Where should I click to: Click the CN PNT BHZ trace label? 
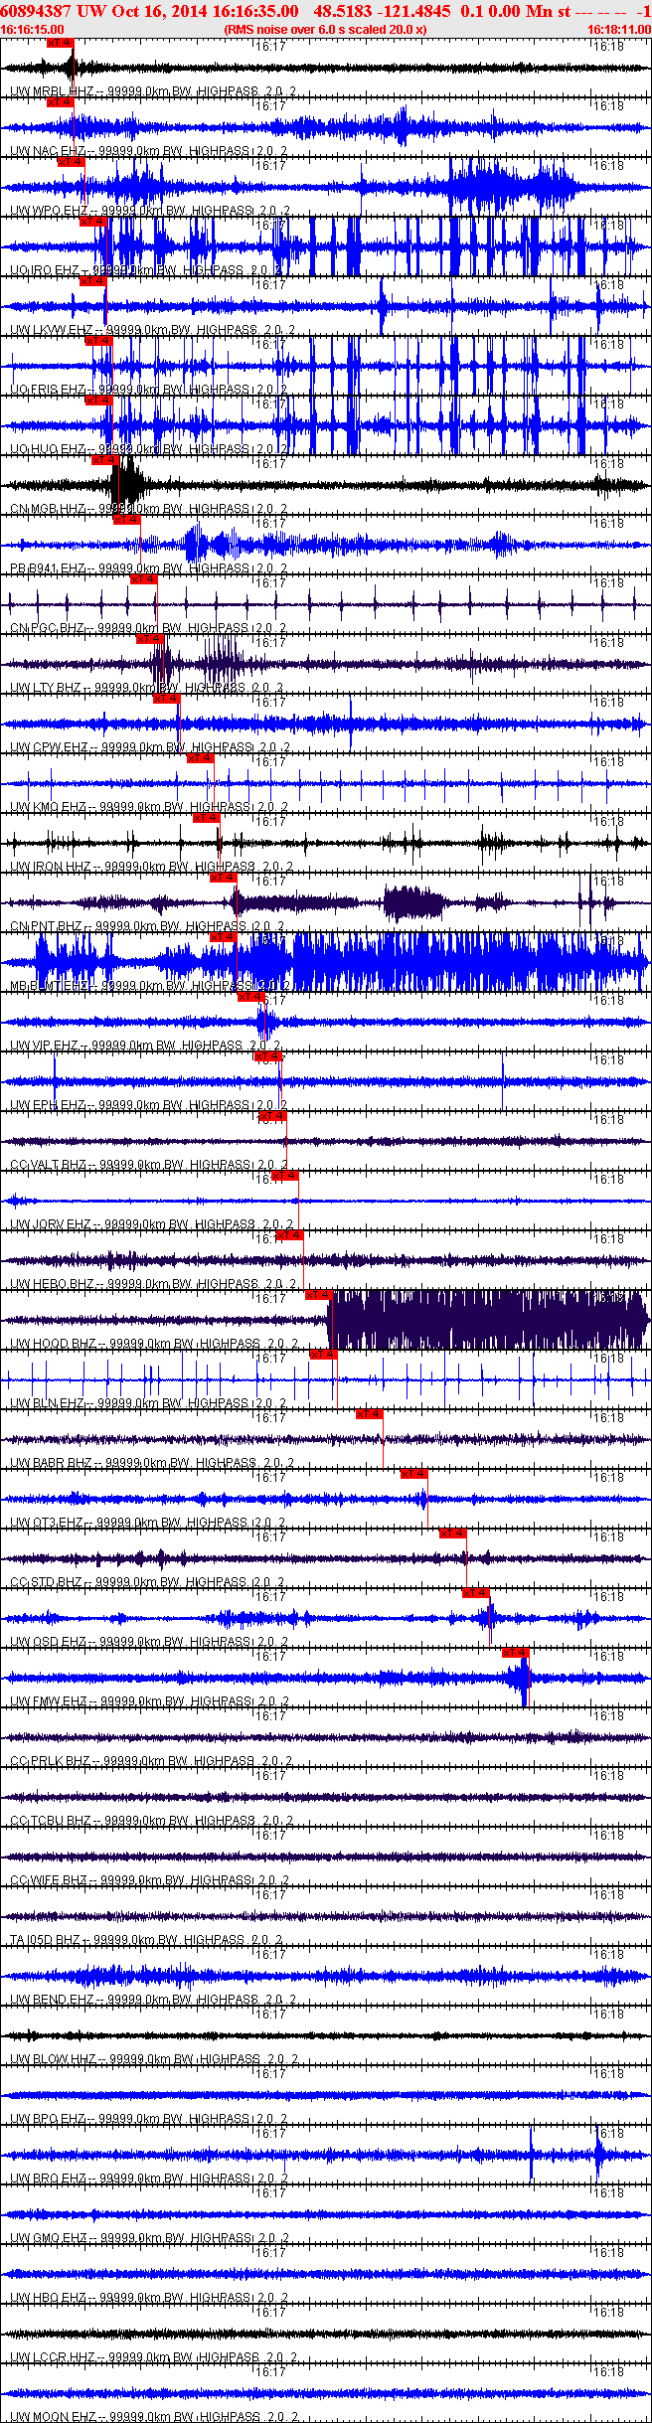(147, 926)
